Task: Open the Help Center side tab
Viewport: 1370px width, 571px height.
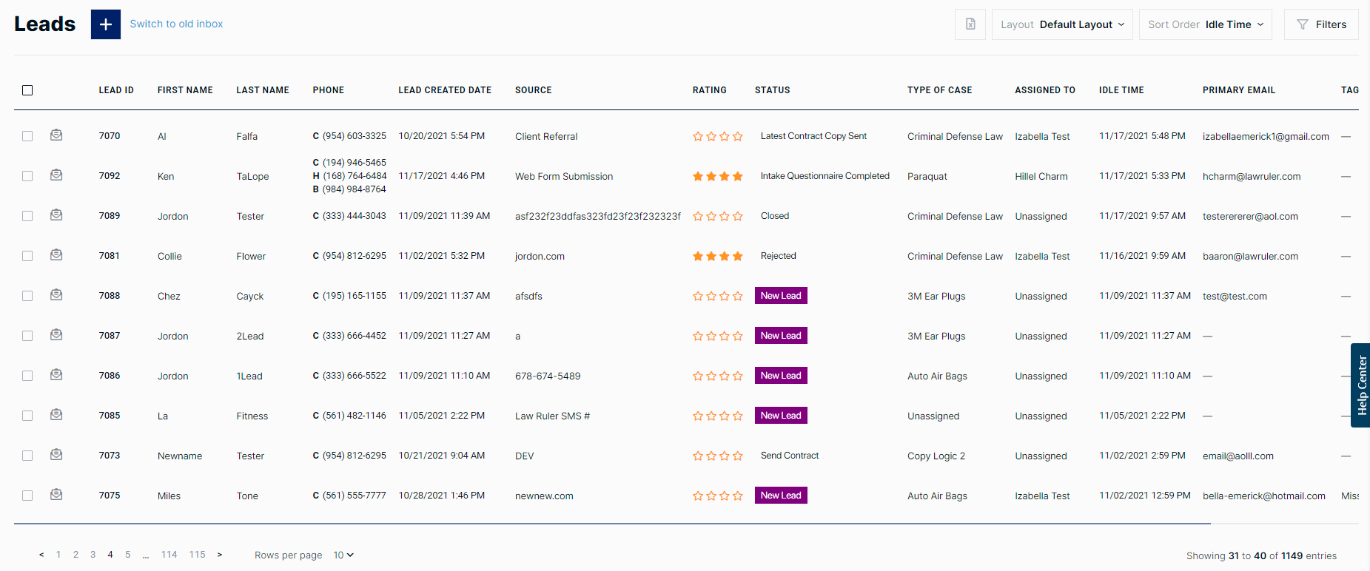Action: tap(1360, 385)
